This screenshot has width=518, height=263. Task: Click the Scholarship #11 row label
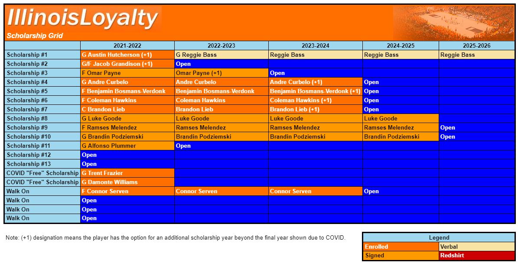coord(42,146)
